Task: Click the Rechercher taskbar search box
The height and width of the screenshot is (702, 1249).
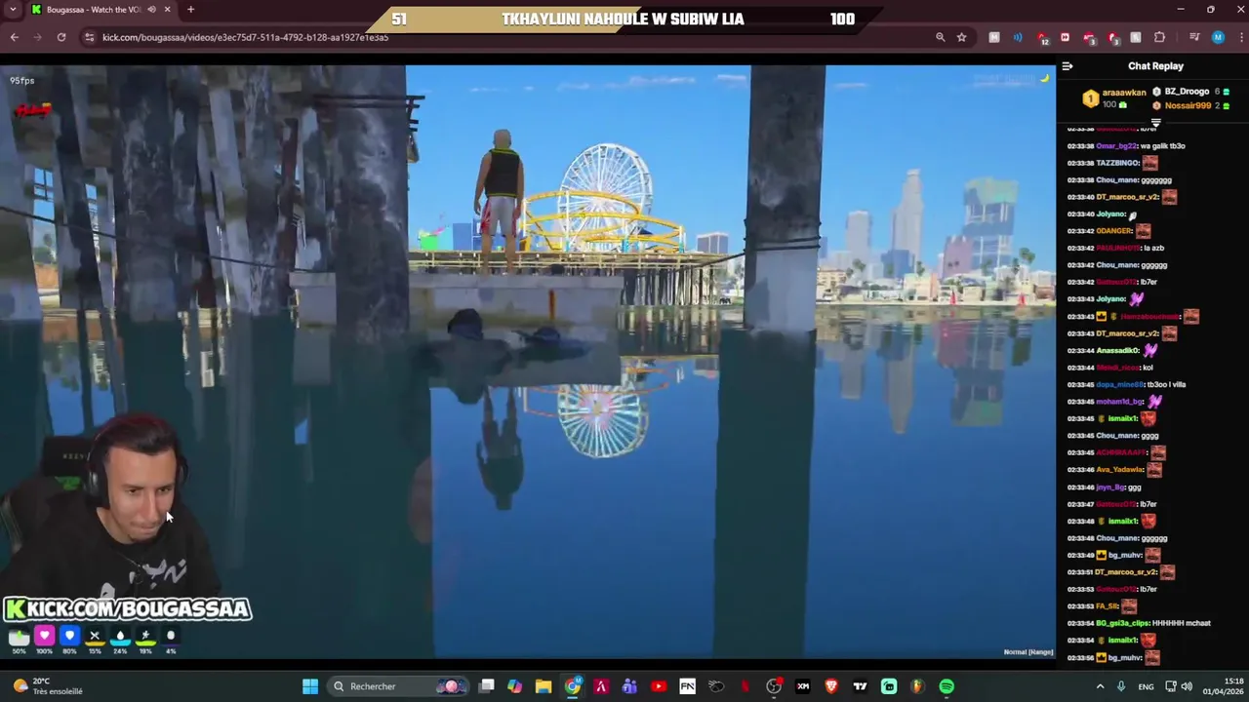Action: (x=398, y=686)
